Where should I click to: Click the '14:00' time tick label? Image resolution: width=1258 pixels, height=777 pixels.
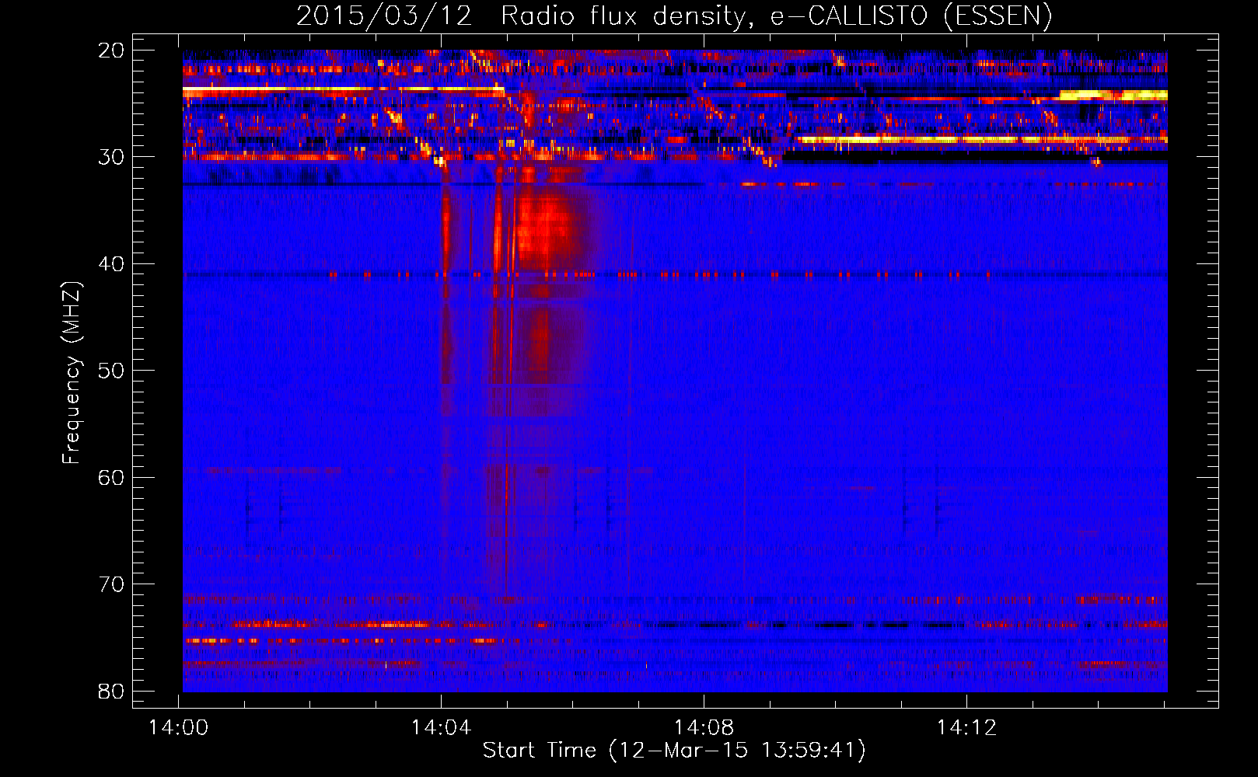[179, 728]
